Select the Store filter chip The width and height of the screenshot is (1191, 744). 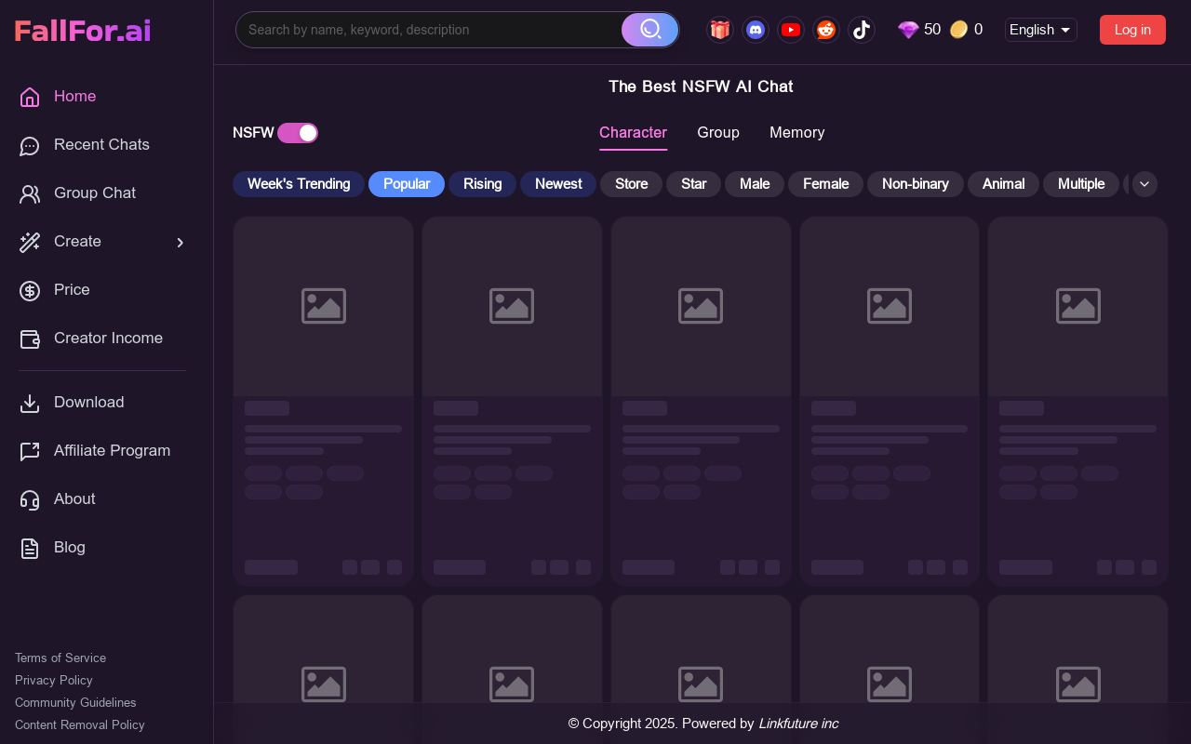point(632,184)
